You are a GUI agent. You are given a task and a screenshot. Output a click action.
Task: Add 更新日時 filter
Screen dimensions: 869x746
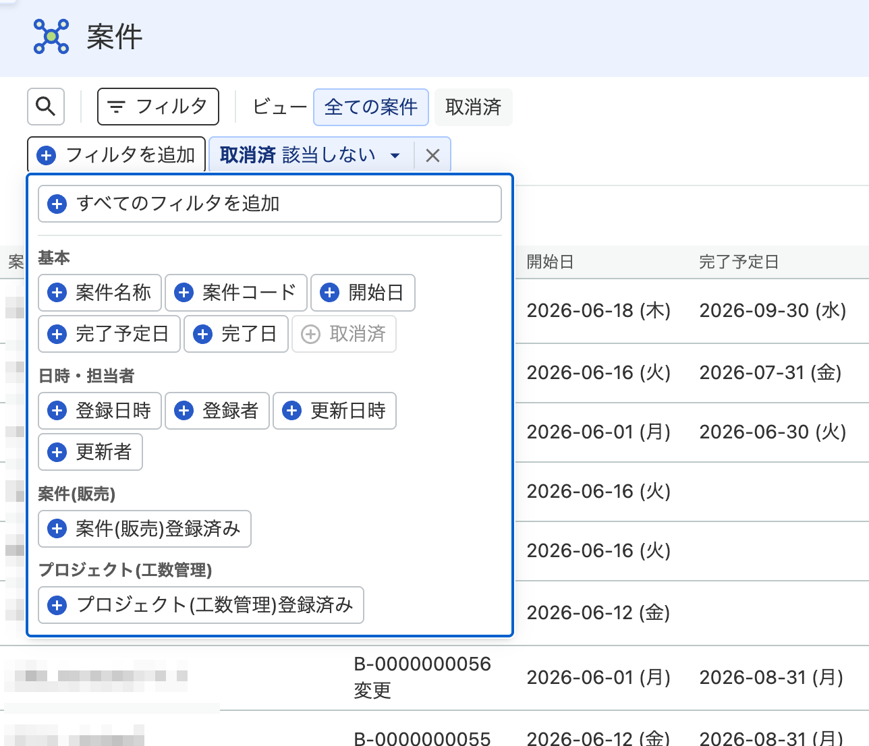(x=335, y=411)
